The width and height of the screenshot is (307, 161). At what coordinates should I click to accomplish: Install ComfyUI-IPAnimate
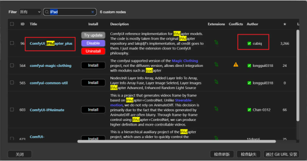pyautogui.click(x=93, y=110)
